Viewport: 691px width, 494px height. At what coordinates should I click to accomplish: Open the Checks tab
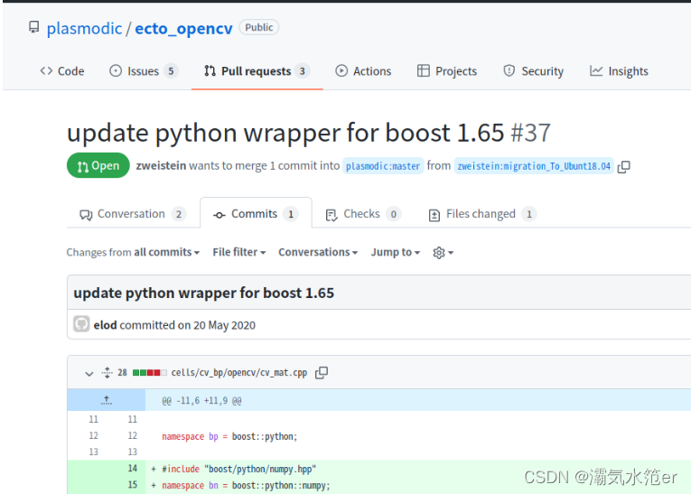363,214
